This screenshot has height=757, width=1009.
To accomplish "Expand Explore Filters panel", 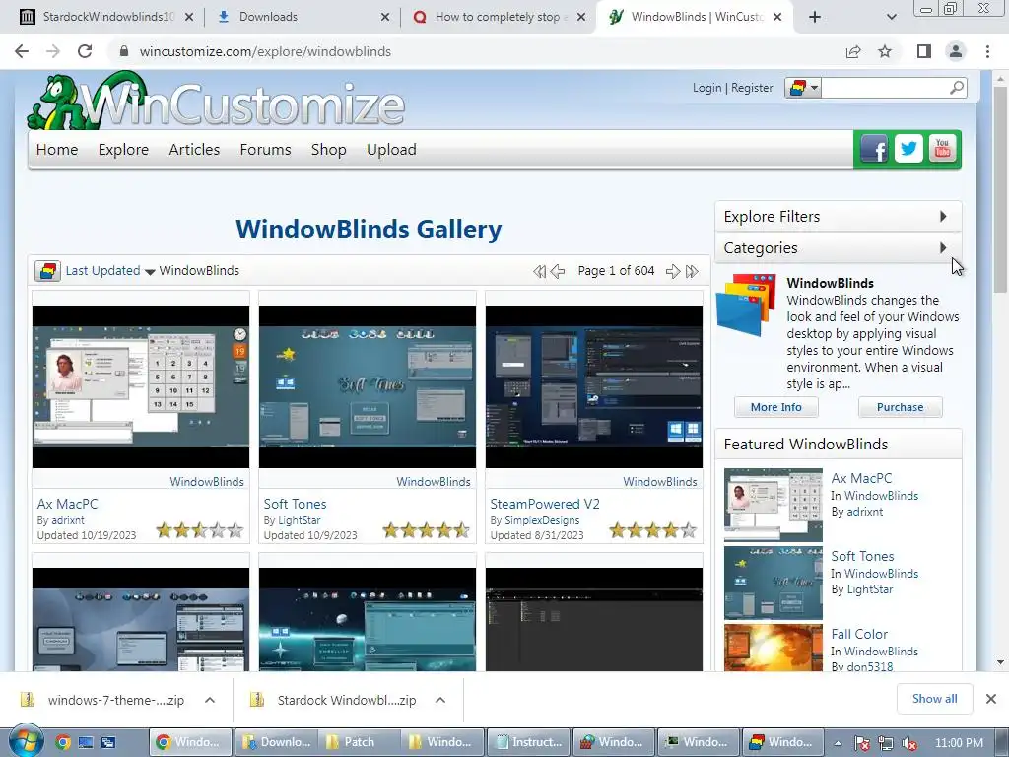I will pos(838,216).
